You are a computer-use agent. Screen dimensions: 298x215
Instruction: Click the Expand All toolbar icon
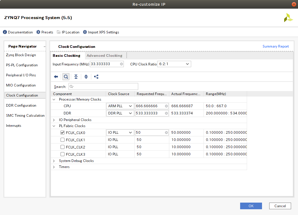86,77
